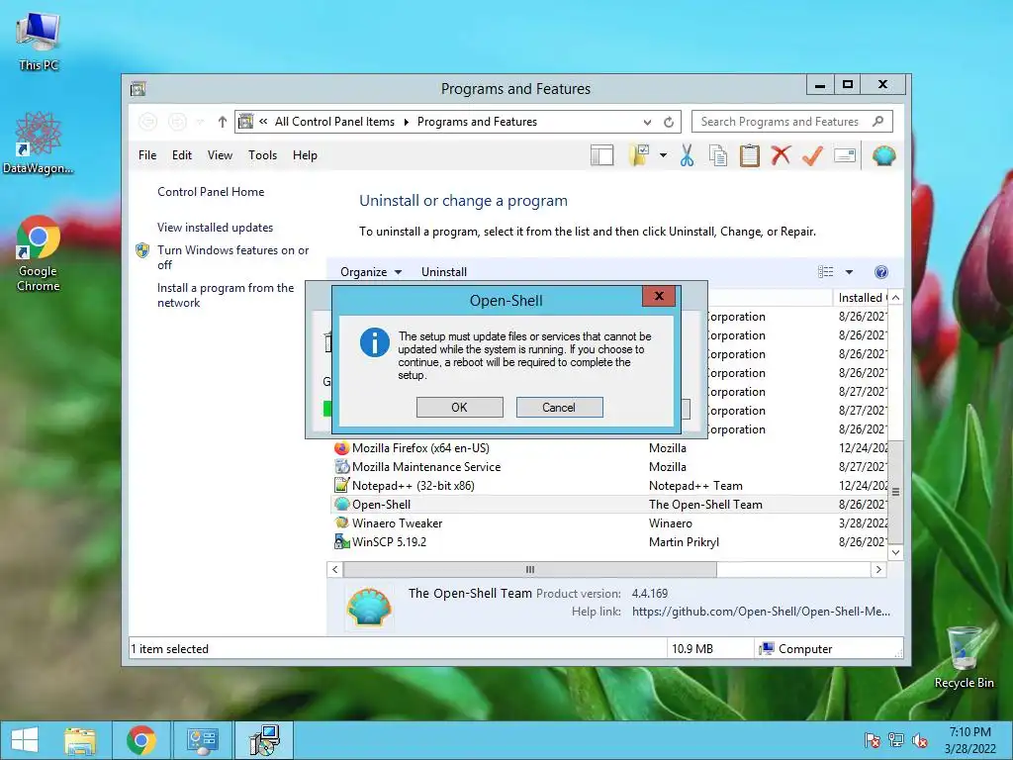Click the horizontal scrollbar right arrow
Image resolution: width=1013 pixels, height=760 pixels.
(878, 569)
